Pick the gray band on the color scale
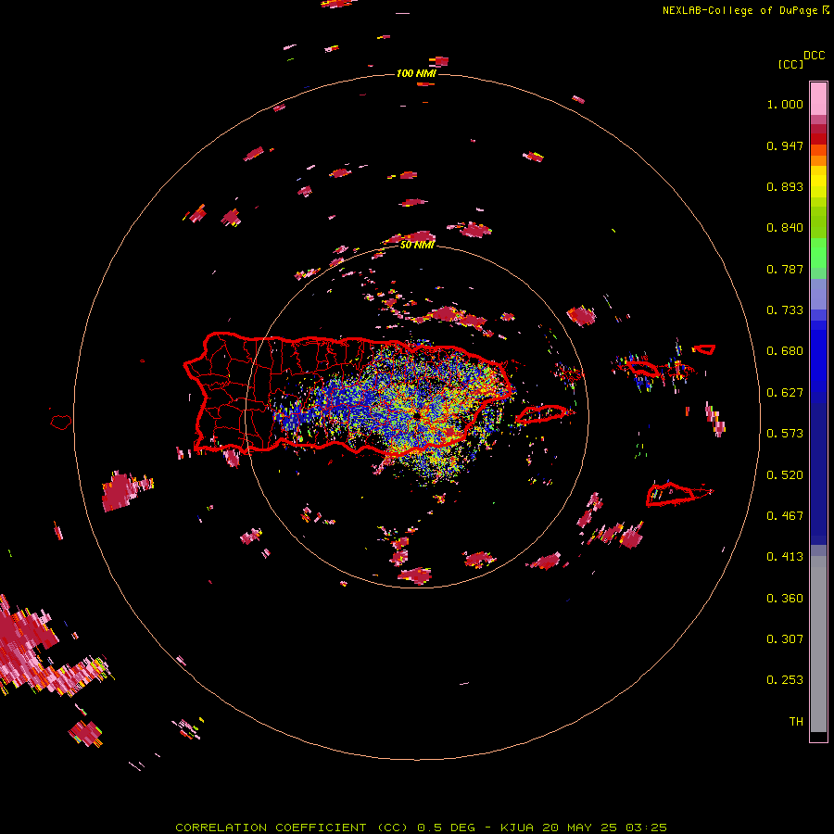The height and width of the screenshot is (834, 834). click(x=818, y=644)
